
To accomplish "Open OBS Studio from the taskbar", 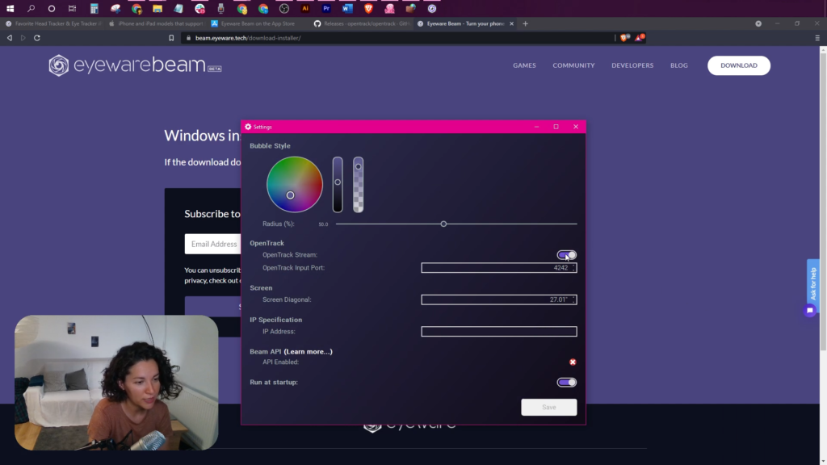I will pos(284,8).
